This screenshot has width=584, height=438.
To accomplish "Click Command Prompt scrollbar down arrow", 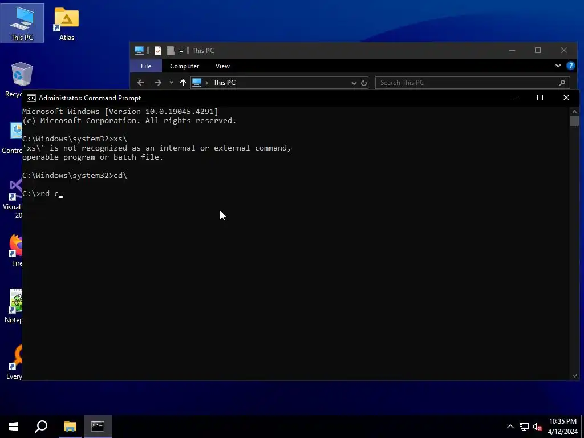I will (x=574, y=376).
